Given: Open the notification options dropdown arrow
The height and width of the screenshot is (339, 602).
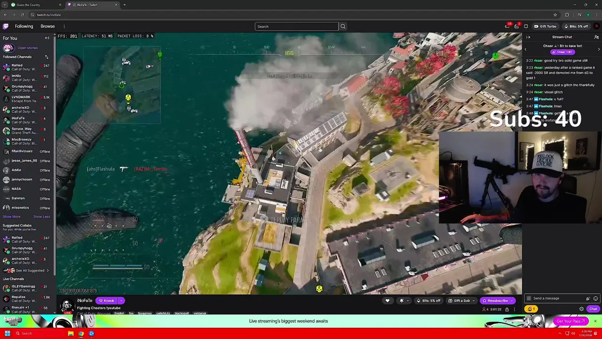Looking at the screenshot, I should pos(407,301).
